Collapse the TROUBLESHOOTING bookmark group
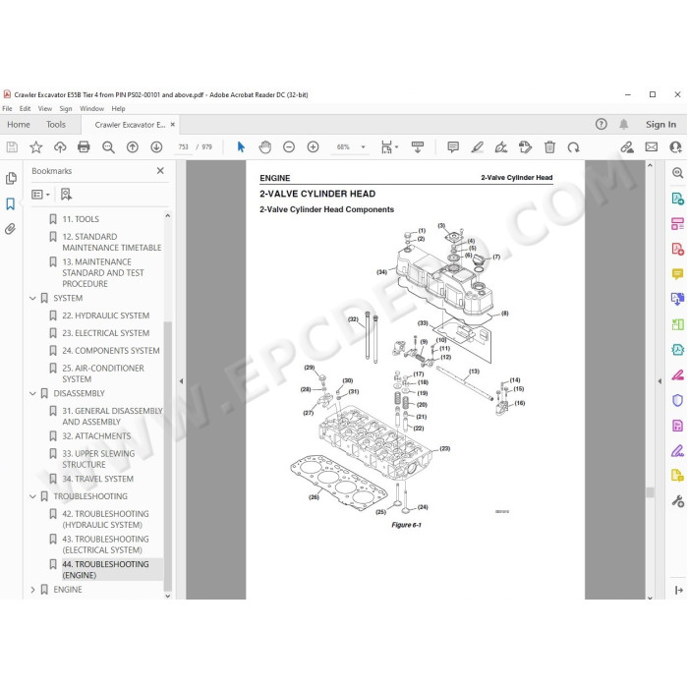The height and width of the screenshot is (688, 688). coord(32,496)
